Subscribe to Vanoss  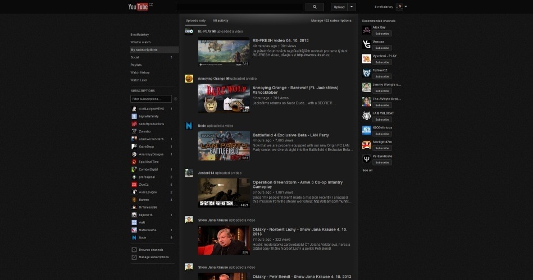[x=382, y=48]
